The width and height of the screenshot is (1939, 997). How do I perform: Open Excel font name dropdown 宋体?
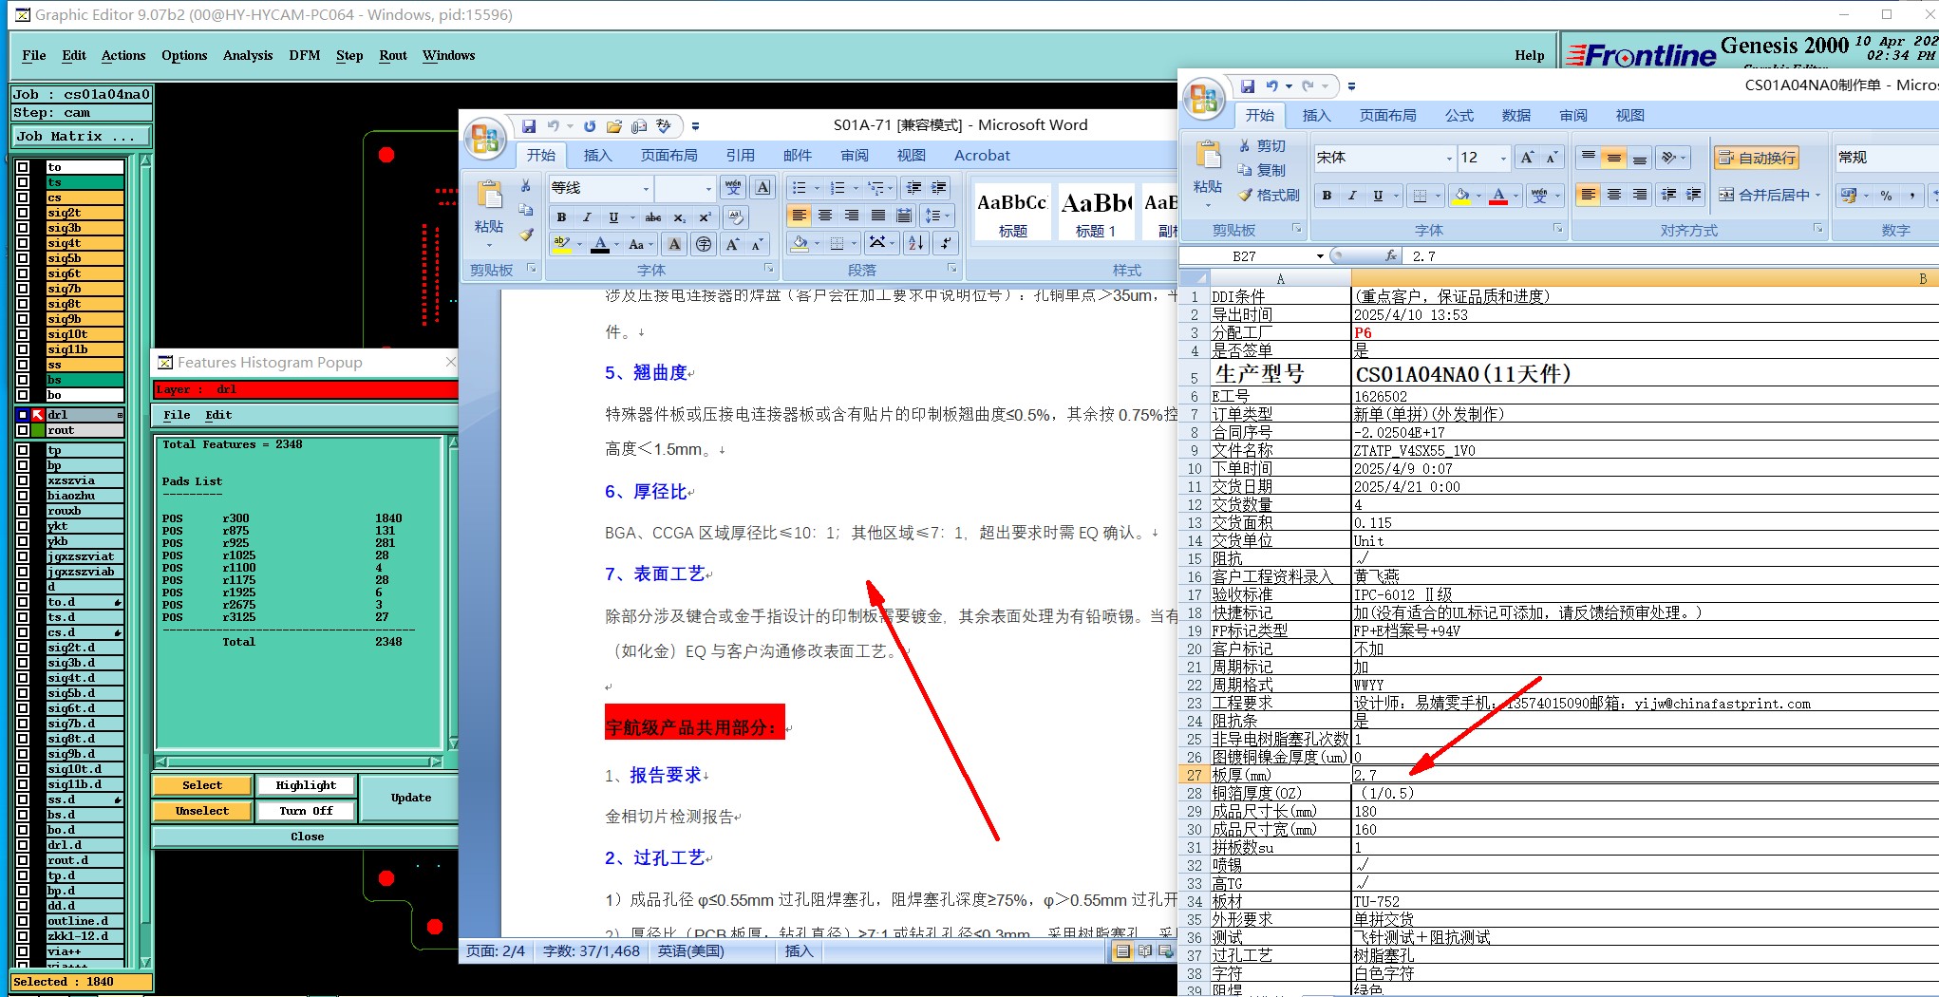click(1449, 158)
